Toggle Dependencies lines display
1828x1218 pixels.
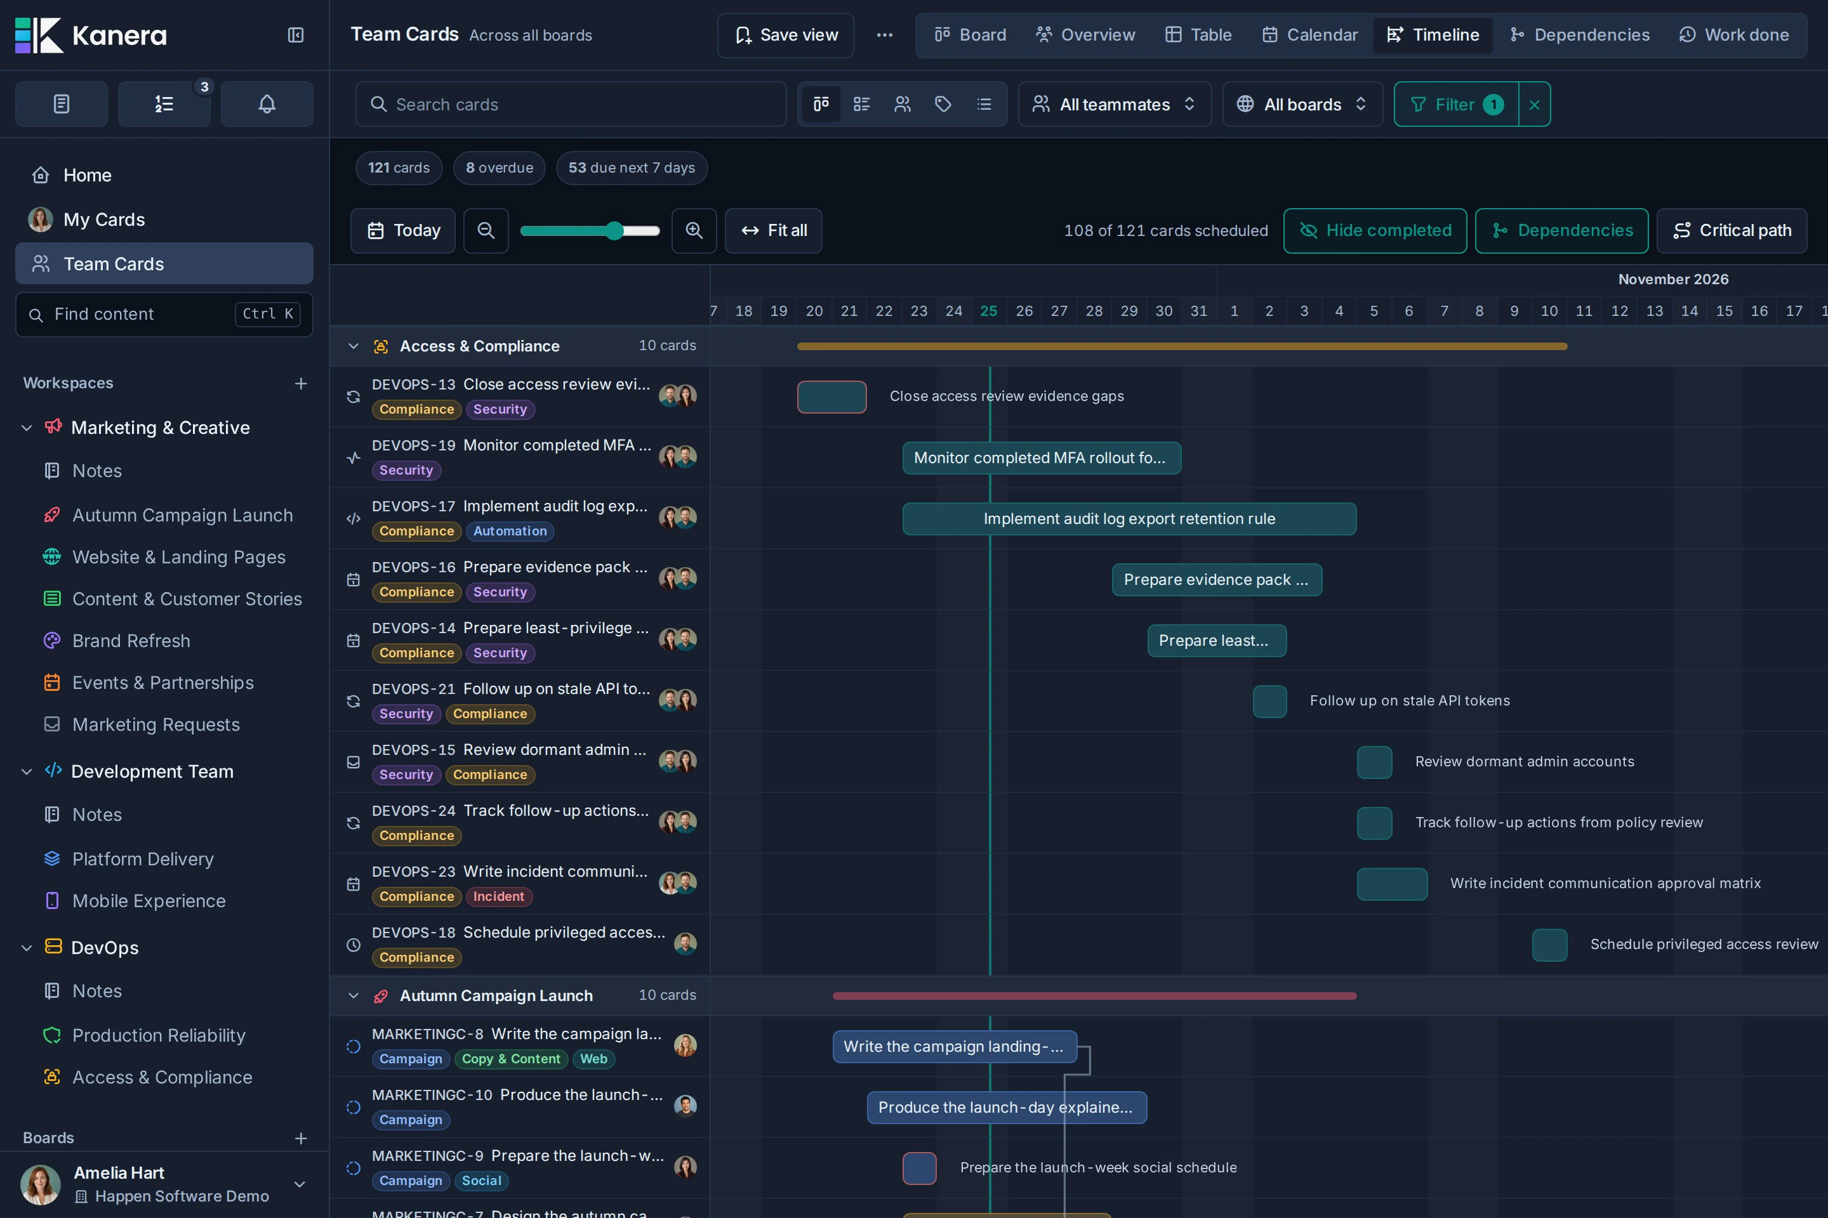1561,231
